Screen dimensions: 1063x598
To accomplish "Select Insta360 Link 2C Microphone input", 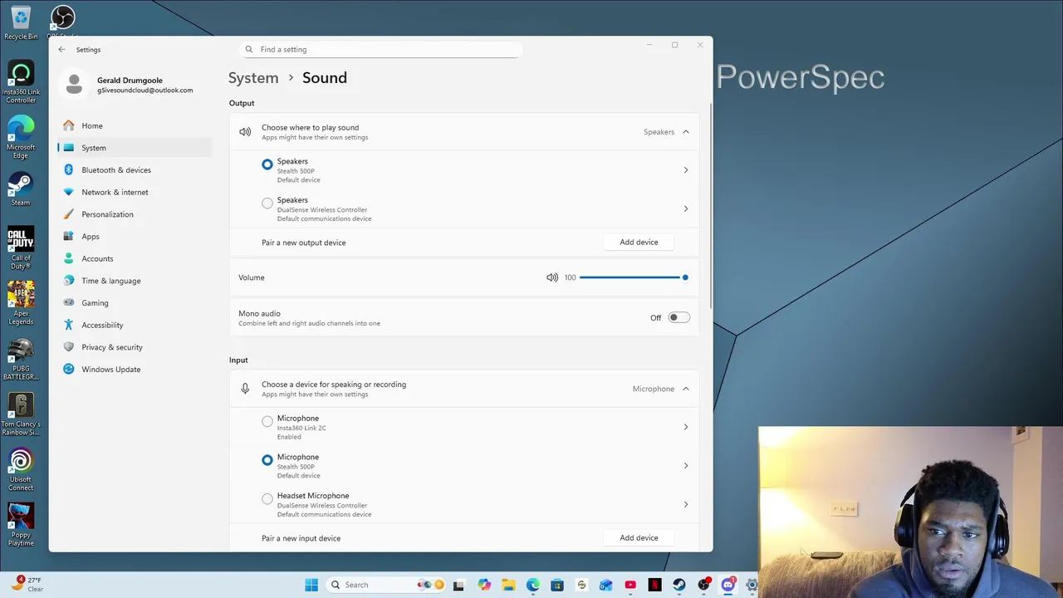I will pyautogui.click(x=267, y=421).
